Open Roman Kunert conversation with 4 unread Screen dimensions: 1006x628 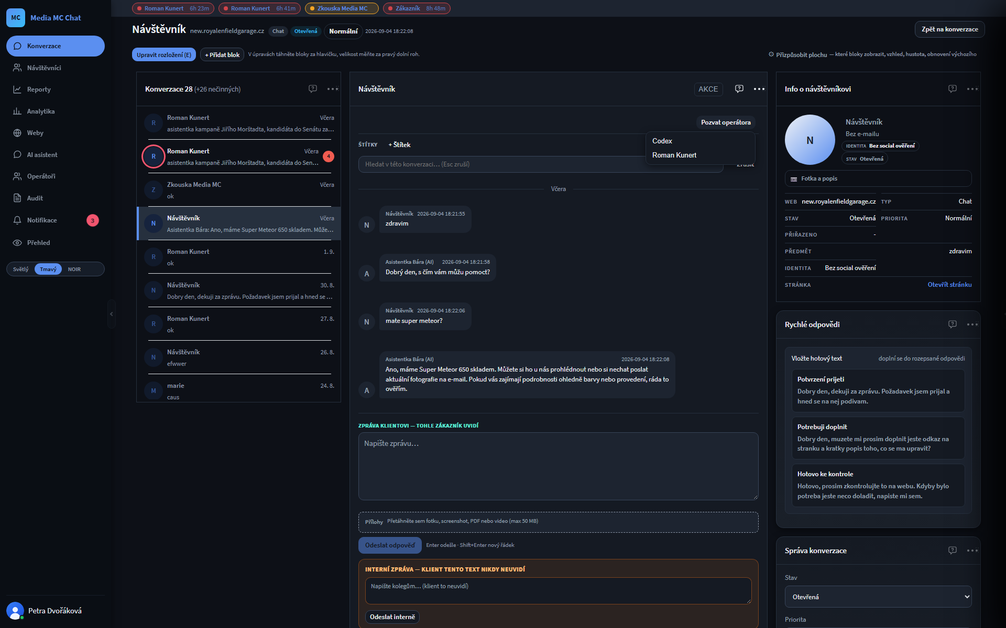pyautogui.click(x=239, y=156)
